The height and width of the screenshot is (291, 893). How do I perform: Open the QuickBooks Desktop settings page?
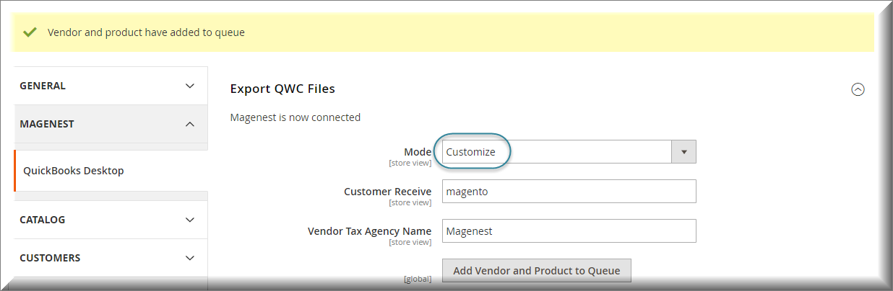(x=74, y=171)
